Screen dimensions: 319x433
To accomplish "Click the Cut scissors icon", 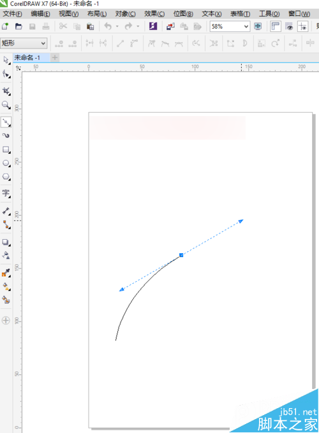I will tap(63, 27).
